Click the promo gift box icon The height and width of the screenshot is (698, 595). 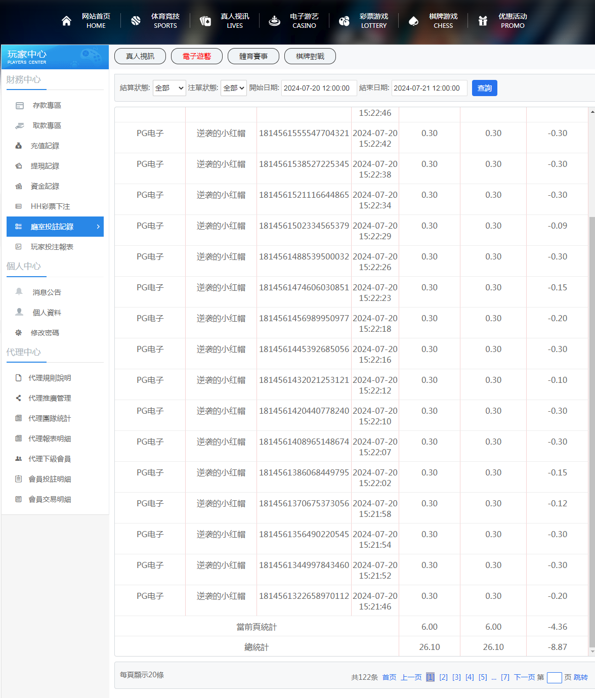coord(483,21)
